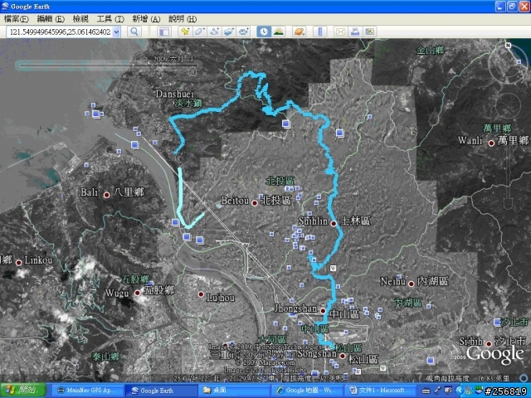531x398 pixels.
Task: Click the look-around compass ring
Action: point(507,65)
